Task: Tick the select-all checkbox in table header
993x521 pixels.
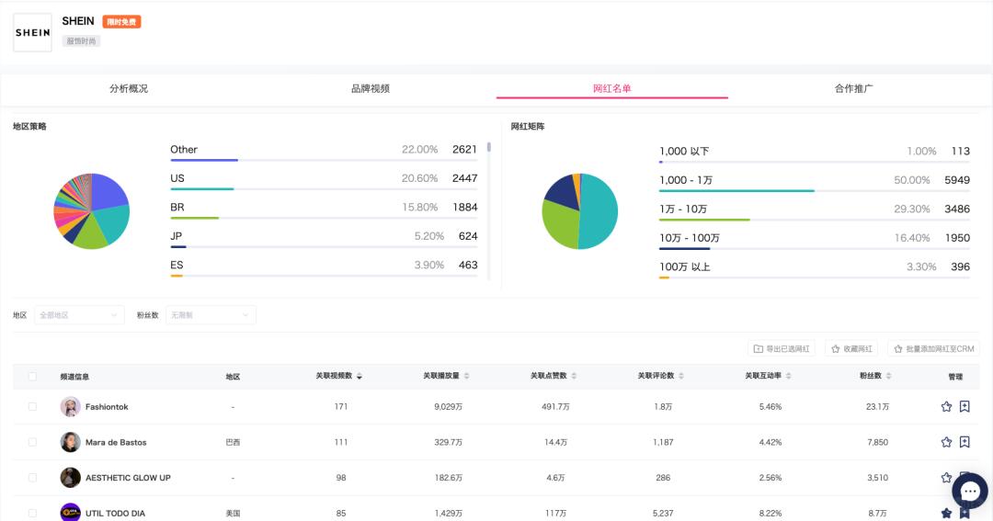Action: pos(32,376)
